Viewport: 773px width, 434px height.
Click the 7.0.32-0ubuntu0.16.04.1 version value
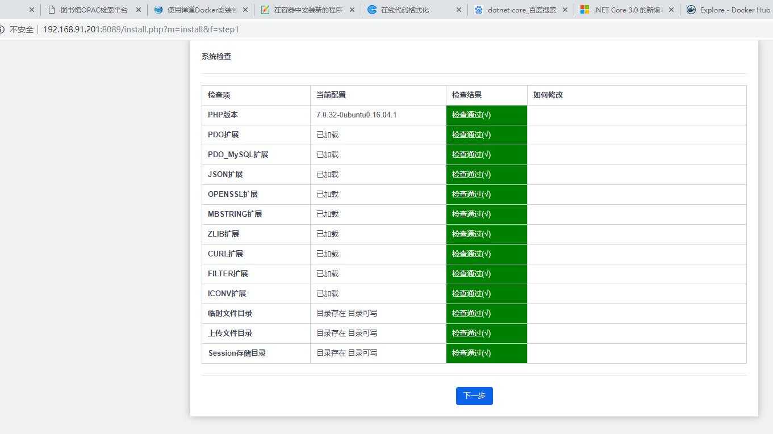tap(356, 115)
